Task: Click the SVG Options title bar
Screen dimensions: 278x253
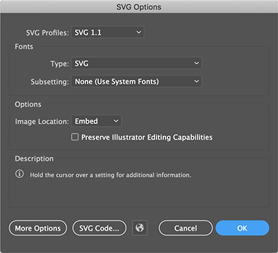Action: (x=139, y=7)
